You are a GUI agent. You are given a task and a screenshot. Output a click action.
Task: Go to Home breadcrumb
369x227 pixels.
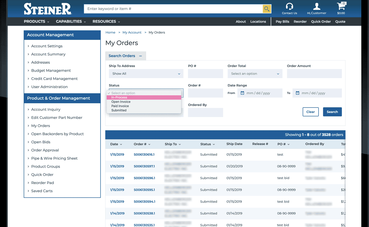tap(110, 33)
